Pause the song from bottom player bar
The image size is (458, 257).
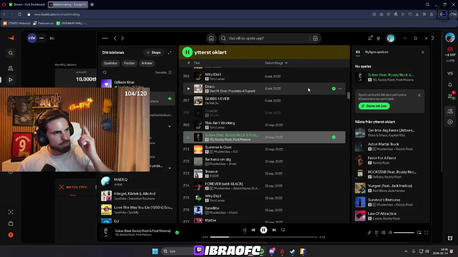[x=263, y=230]
